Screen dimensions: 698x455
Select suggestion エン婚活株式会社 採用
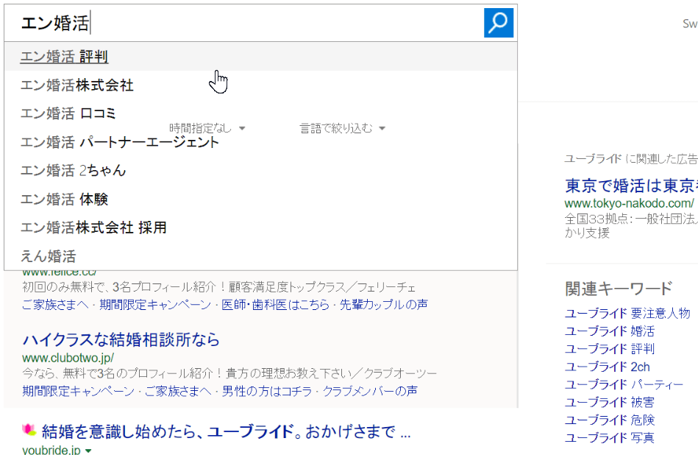coord(93,227)
